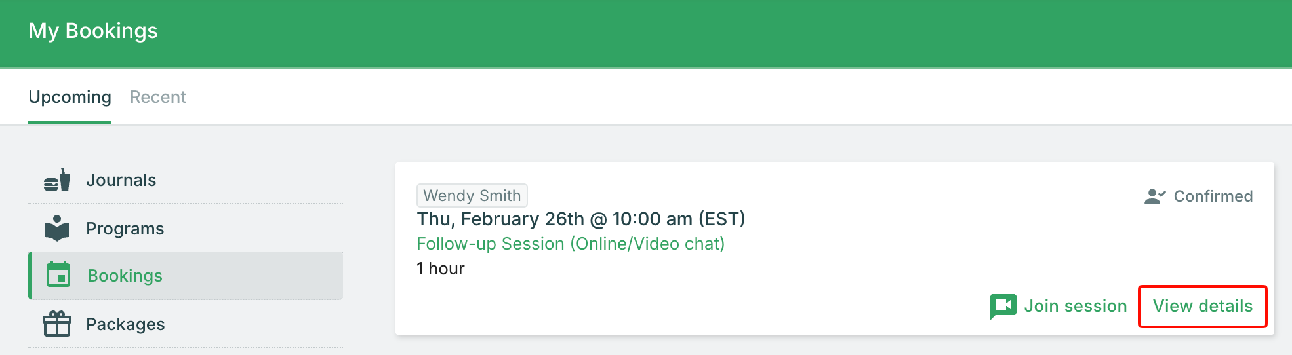This screenshot has height=355, width=1292.
Task: Click the Join session video camera icon
Action: [x=1003, y=306]
